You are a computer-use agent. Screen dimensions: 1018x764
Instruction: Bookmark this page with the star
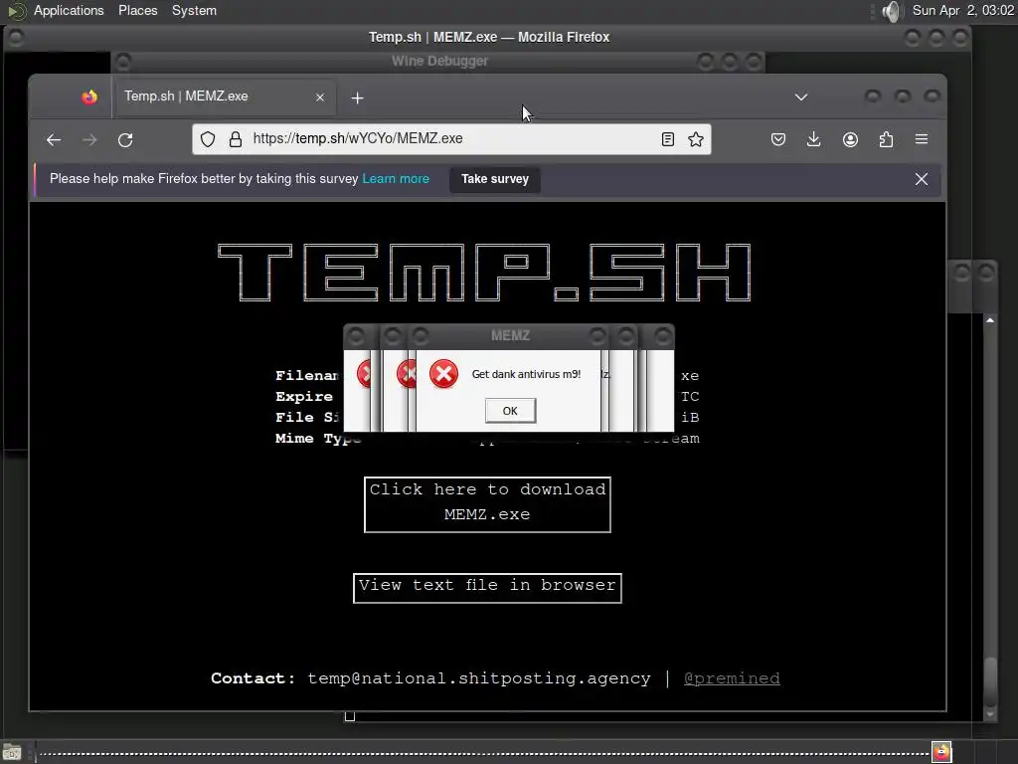tap(696, 139)
